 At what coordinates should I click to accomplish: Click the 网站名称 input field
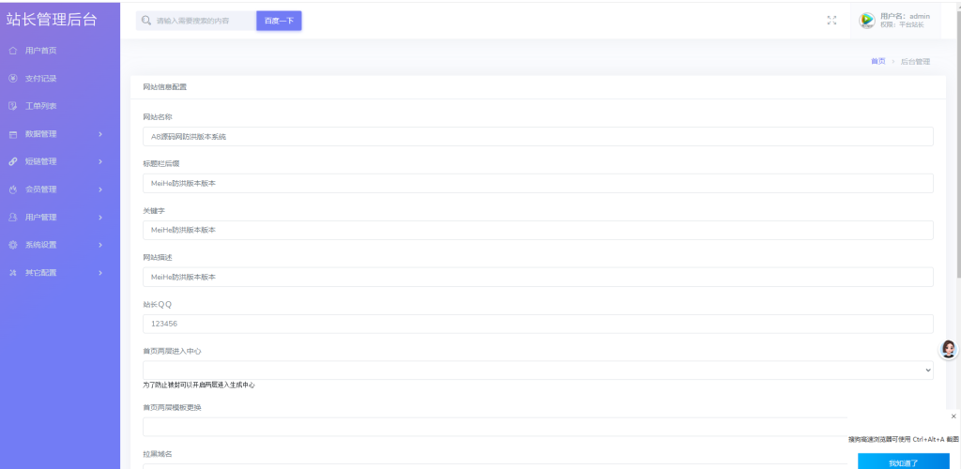[x=538, y=137]
